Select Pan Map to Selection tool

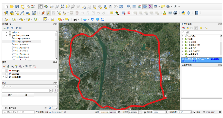point(46,6)
